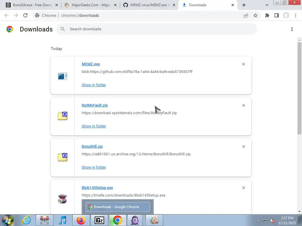Screen dimensions: 302x226
Task: Remove NotMyFault.zip from downloads list
Action: (x=243, y=105)
